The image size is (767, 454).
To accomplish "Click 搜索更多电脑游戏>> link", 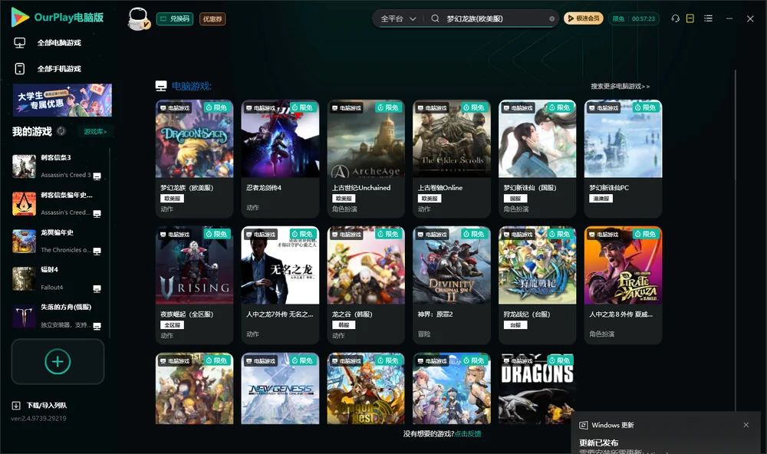I will point(620,86).
